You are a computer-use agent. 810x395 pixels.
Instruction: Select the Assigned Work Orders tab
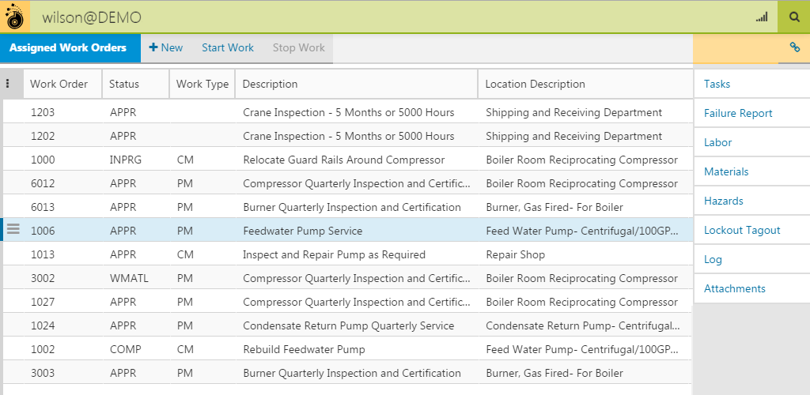tap(68, 48)
